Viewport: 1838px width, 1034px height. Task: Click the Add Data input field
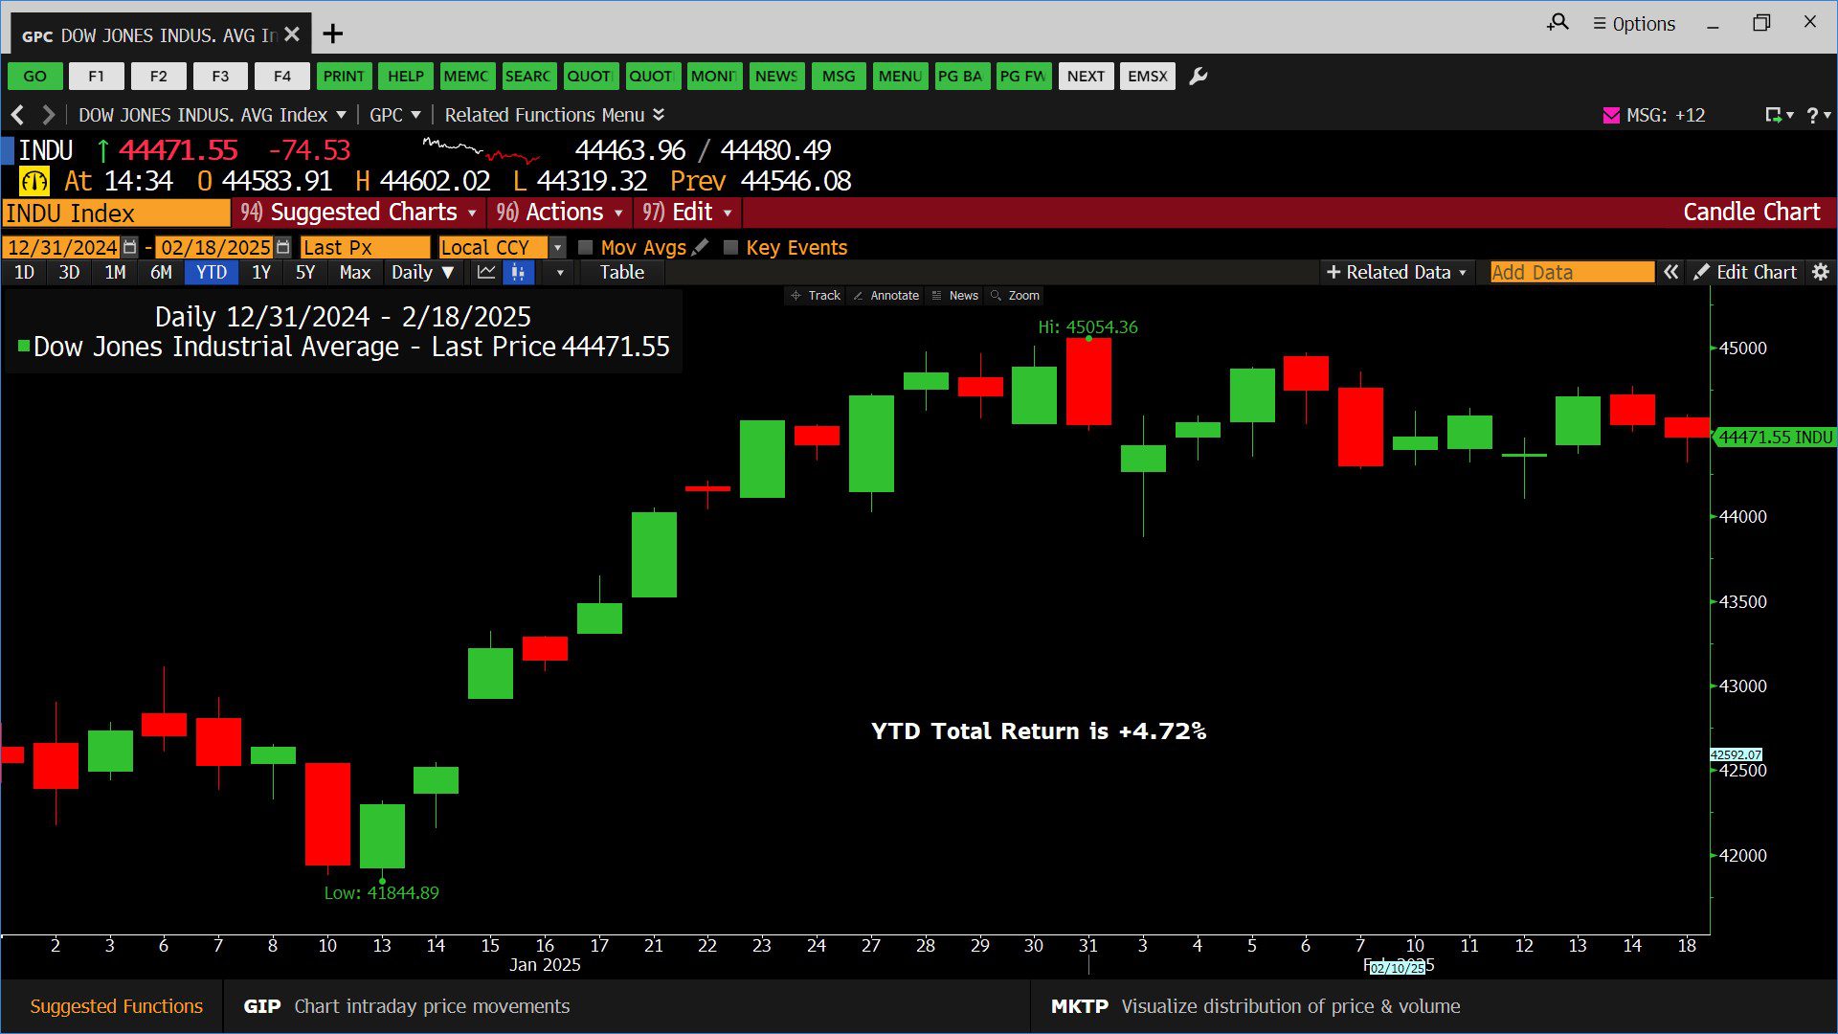pos(1571,273)
